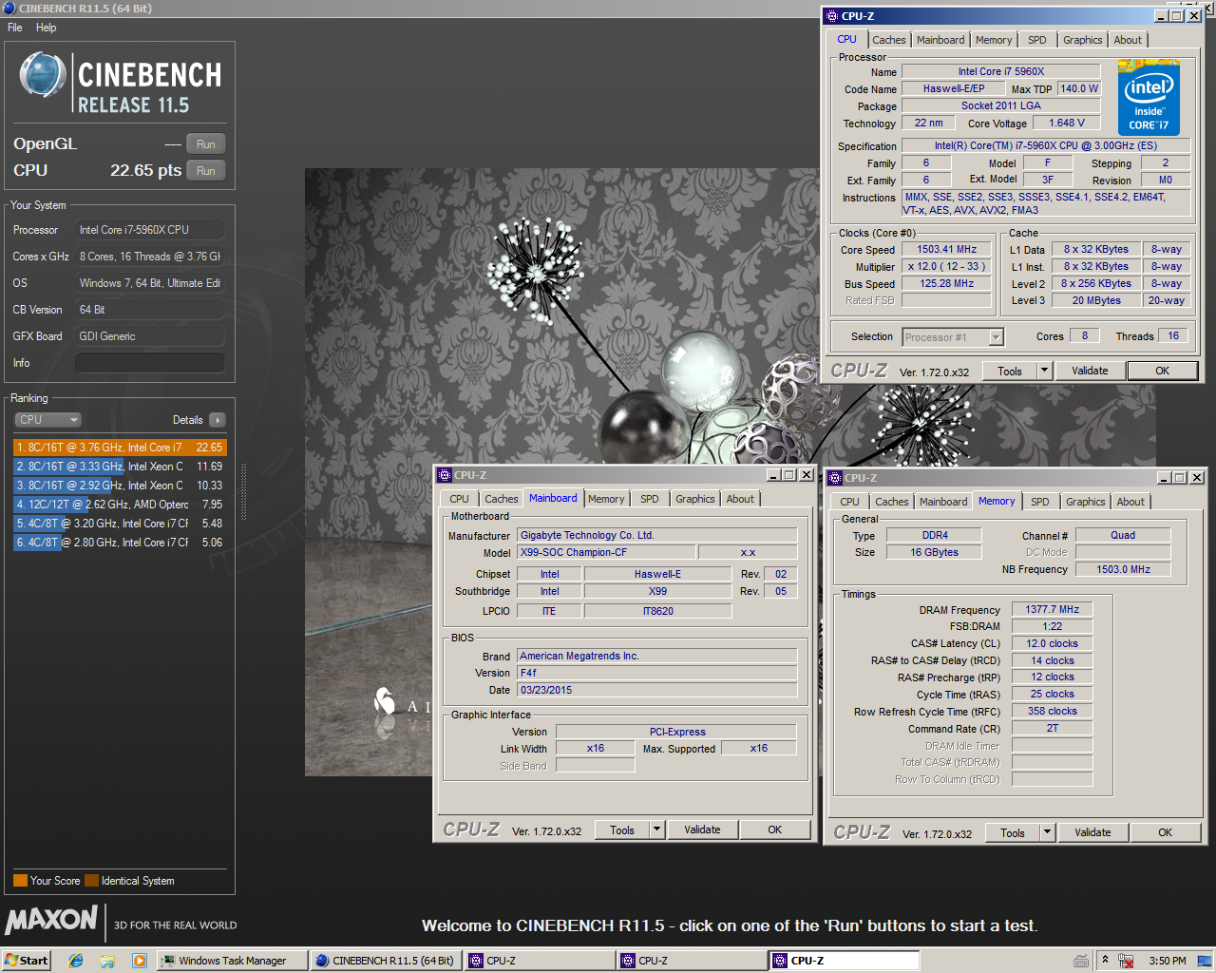Select ranking row 6 Core i7 5.06
The width and height of the screenshot is (1216, 973).
(120, 543)
